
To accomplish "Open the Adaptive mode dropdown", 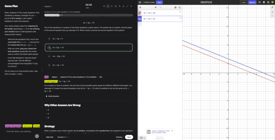I will 48,7.
